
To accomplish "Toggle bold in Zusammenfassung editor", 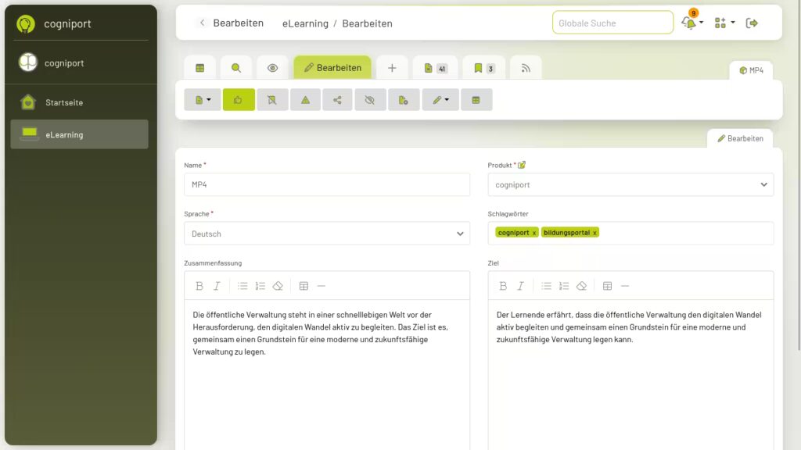I will [199, 286].
